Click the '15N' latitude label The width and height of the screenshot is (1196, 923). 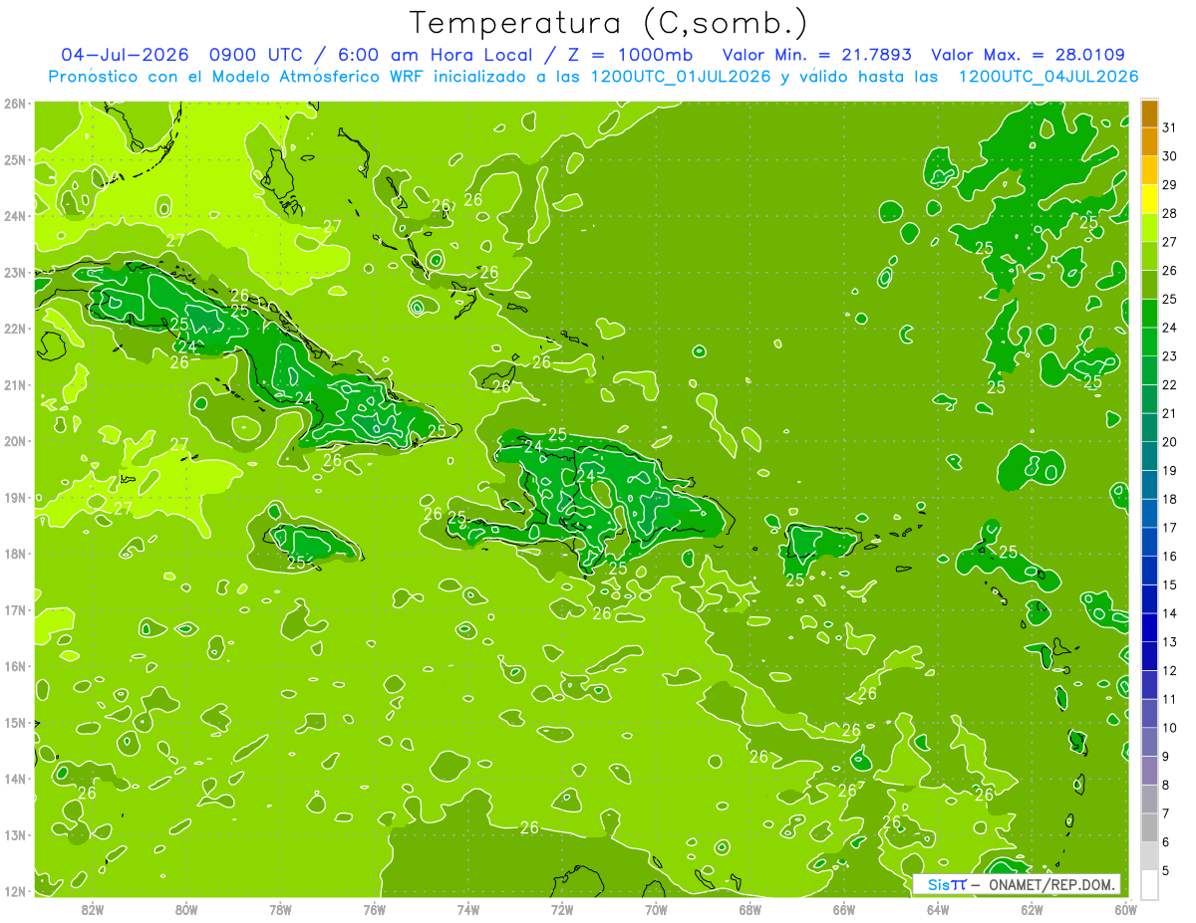(x=15, y=722)
